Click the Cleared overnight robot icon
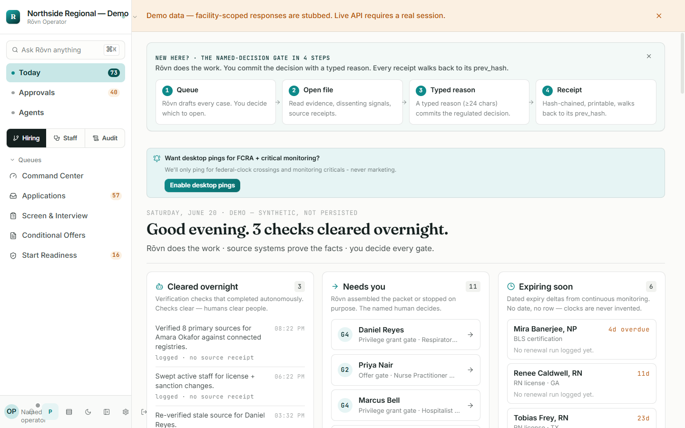 159,287
